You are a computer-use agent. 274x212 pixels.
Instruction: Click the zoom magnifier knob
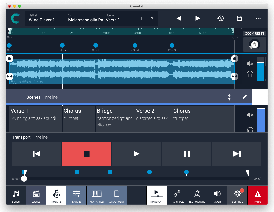pyautogui.click(x=255, y=45)
